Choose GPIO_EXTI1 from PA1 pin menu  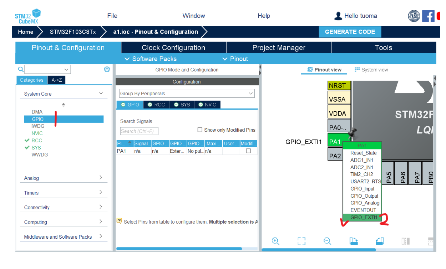[x=362, y=217]
